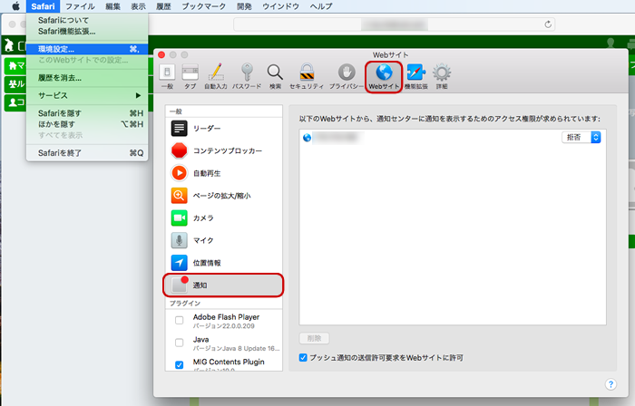Select Reader (リーダー) in sidebar

[224, 128]
